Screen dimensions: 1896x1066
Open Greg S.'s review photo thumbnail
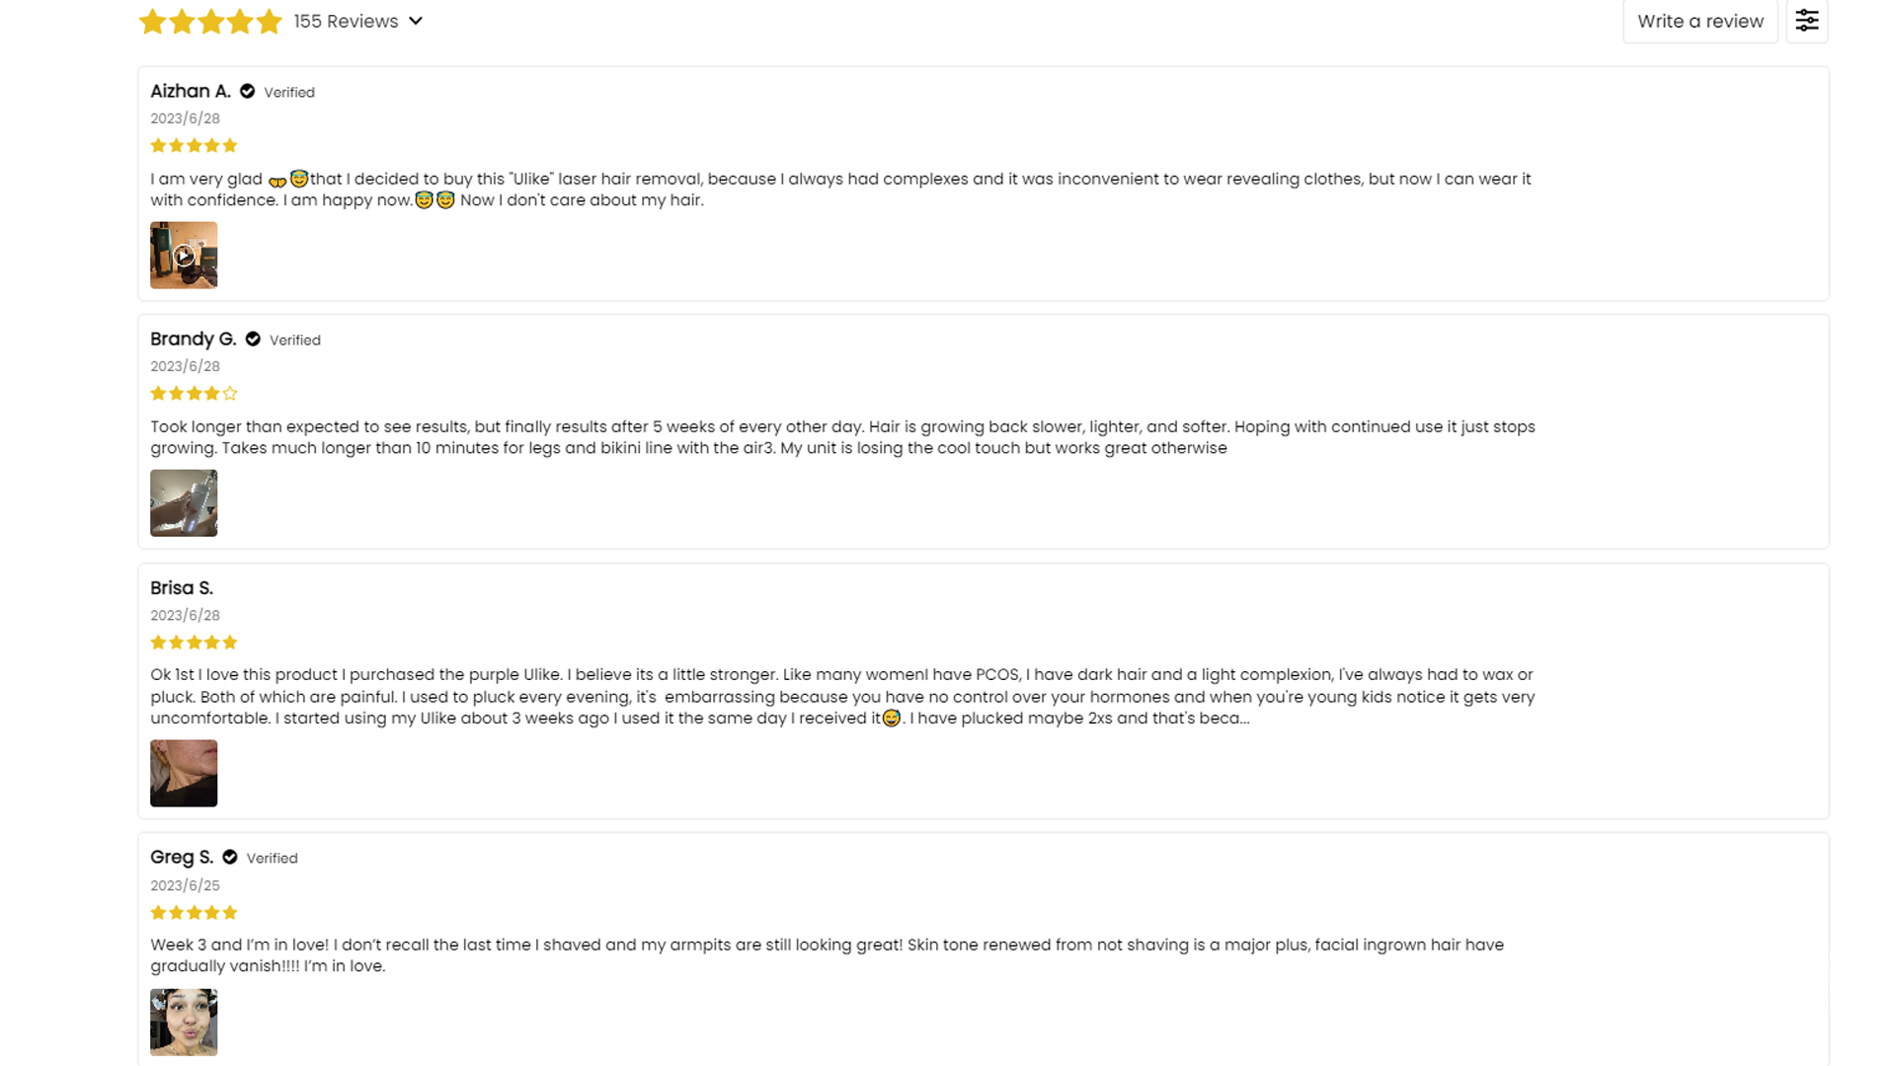[184, 1023]
